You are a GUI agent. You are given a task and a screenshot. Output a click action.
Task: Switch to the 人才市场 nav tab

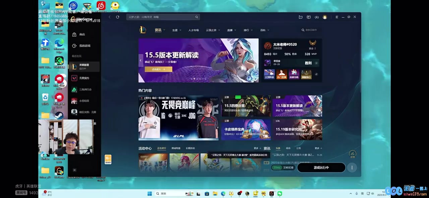point(193,30)
